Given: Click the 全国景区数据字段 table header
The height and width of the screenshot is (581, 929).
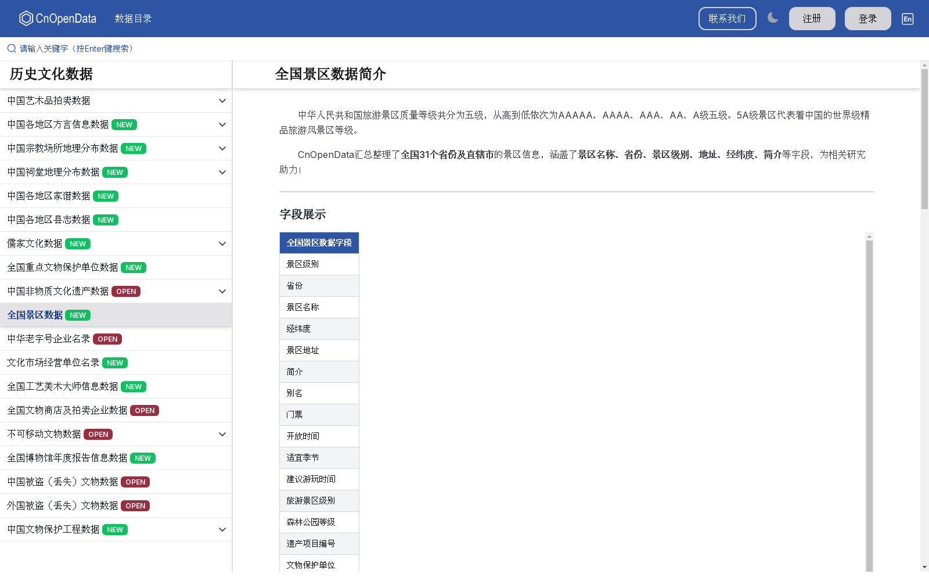Looking at the screenshot, I should pos(319,243).
